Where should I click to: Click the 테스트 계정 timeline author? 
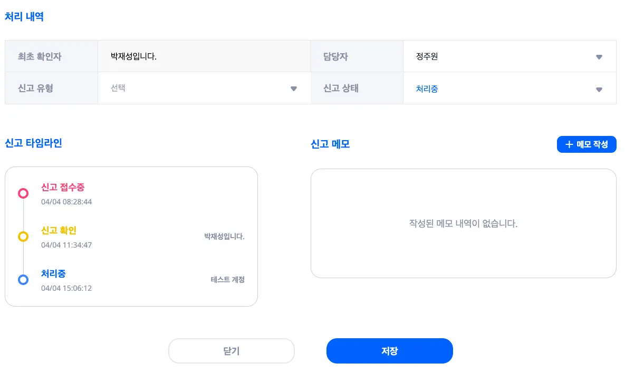coord(227,280)
